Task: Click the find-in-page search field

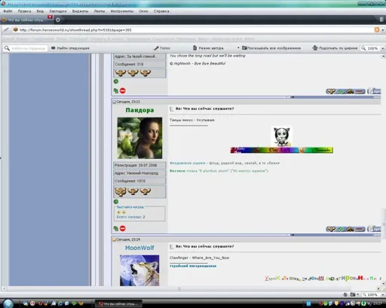Action: (26, 48)
